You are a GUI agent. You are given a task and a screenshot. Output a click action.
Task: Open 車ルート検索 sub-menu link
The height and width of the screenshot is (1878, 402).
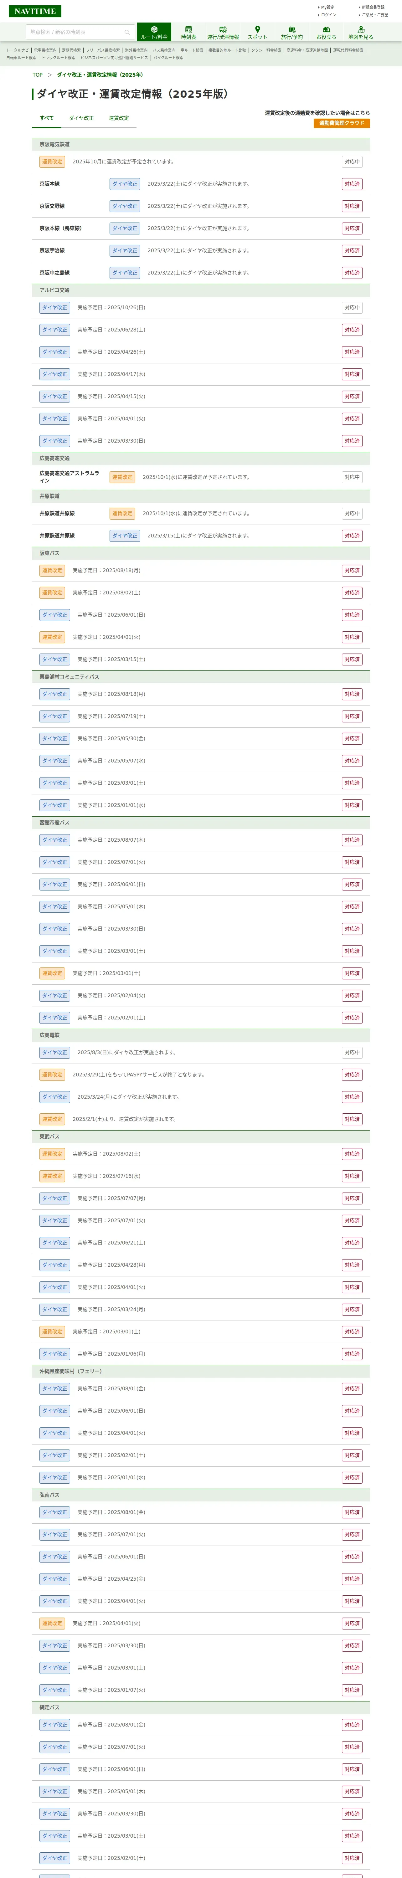pos(192,50)
